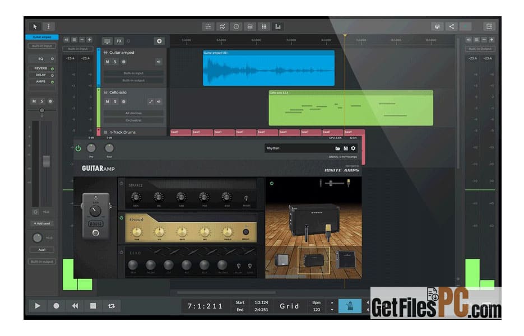The height and width of the screenshot is (336, 524).
Task: Open the Cello solo piano roll pencil icon
Action: 151,101
